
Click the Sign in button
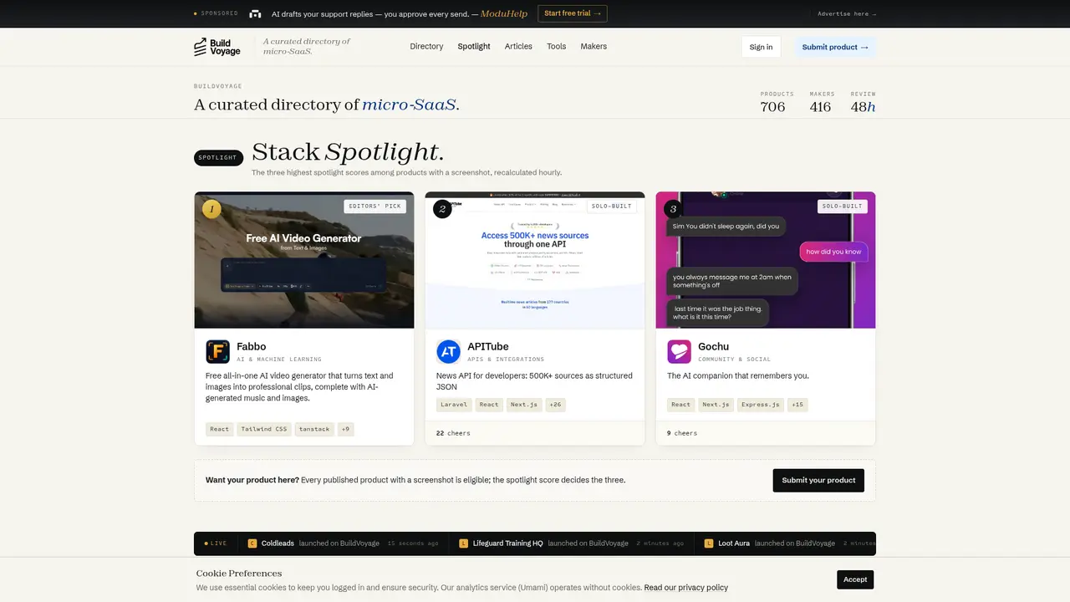[x=761, y=47]
